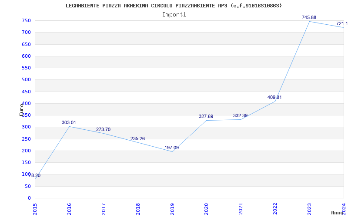Click the 0 y-axis tick label
The image size is (348, 217).
[x=29, y=198]
